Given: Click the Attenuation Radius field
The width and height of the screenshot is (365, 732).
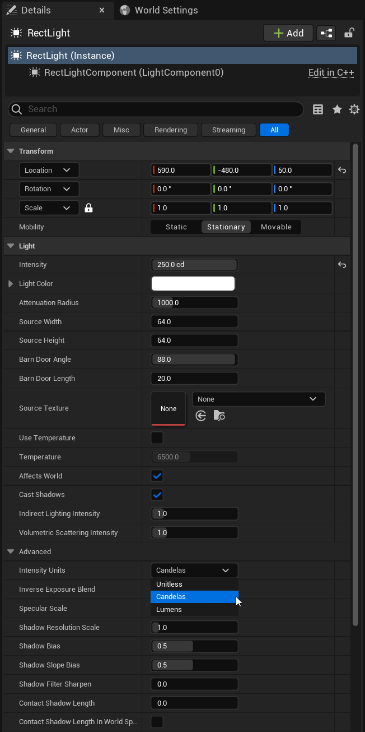Looking at the screenshot, I should click(194, 303).
